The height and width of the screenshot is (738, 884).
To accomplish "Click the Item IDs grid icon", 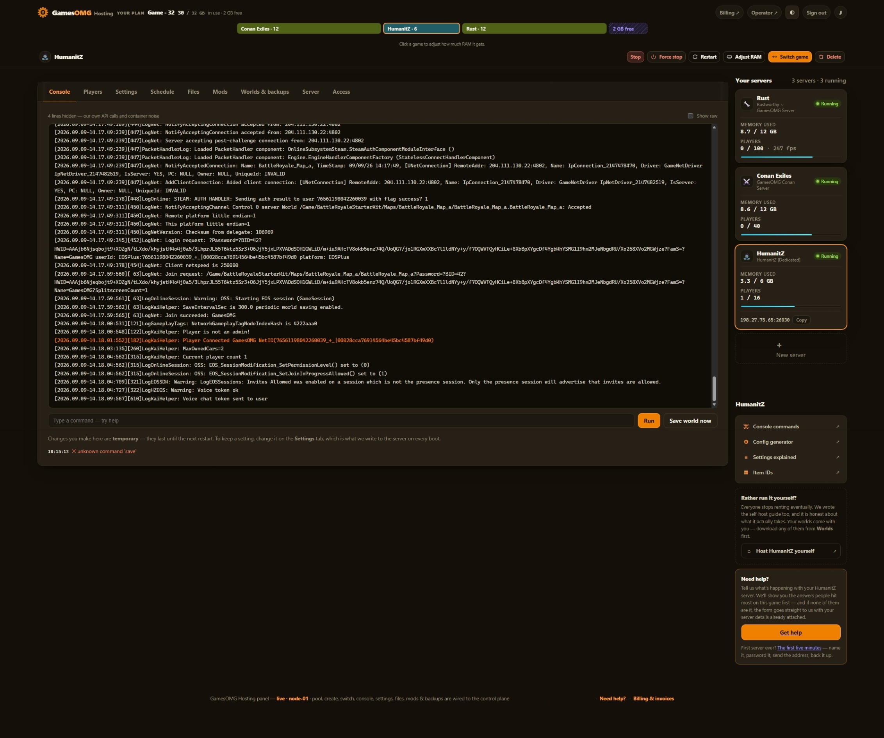I will pyautogui.click(x=746, y=472).
